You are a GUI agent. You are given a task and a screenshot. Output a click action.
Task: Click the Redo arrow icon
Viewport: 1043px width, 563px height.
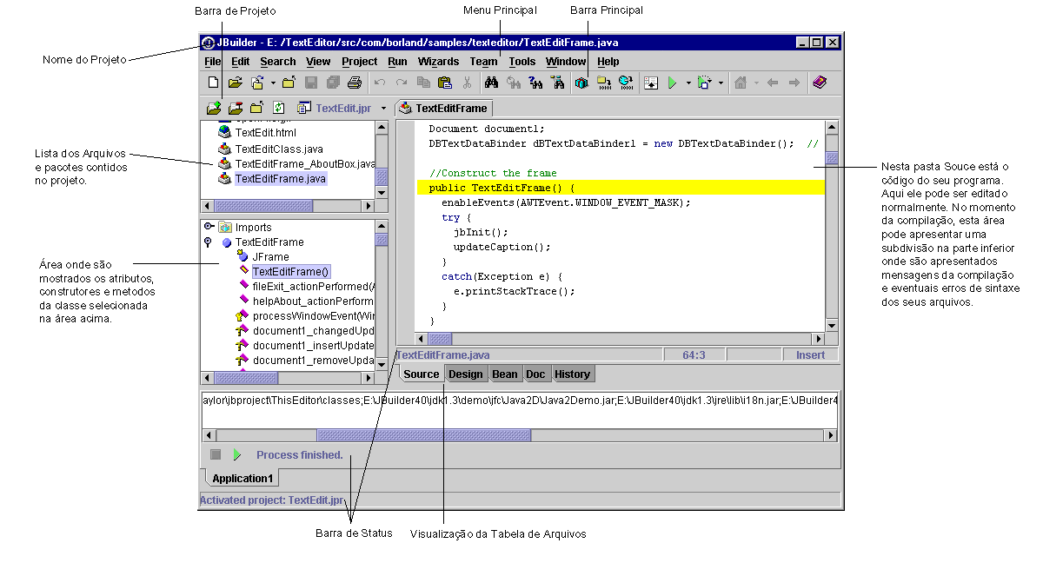[402, 83]
